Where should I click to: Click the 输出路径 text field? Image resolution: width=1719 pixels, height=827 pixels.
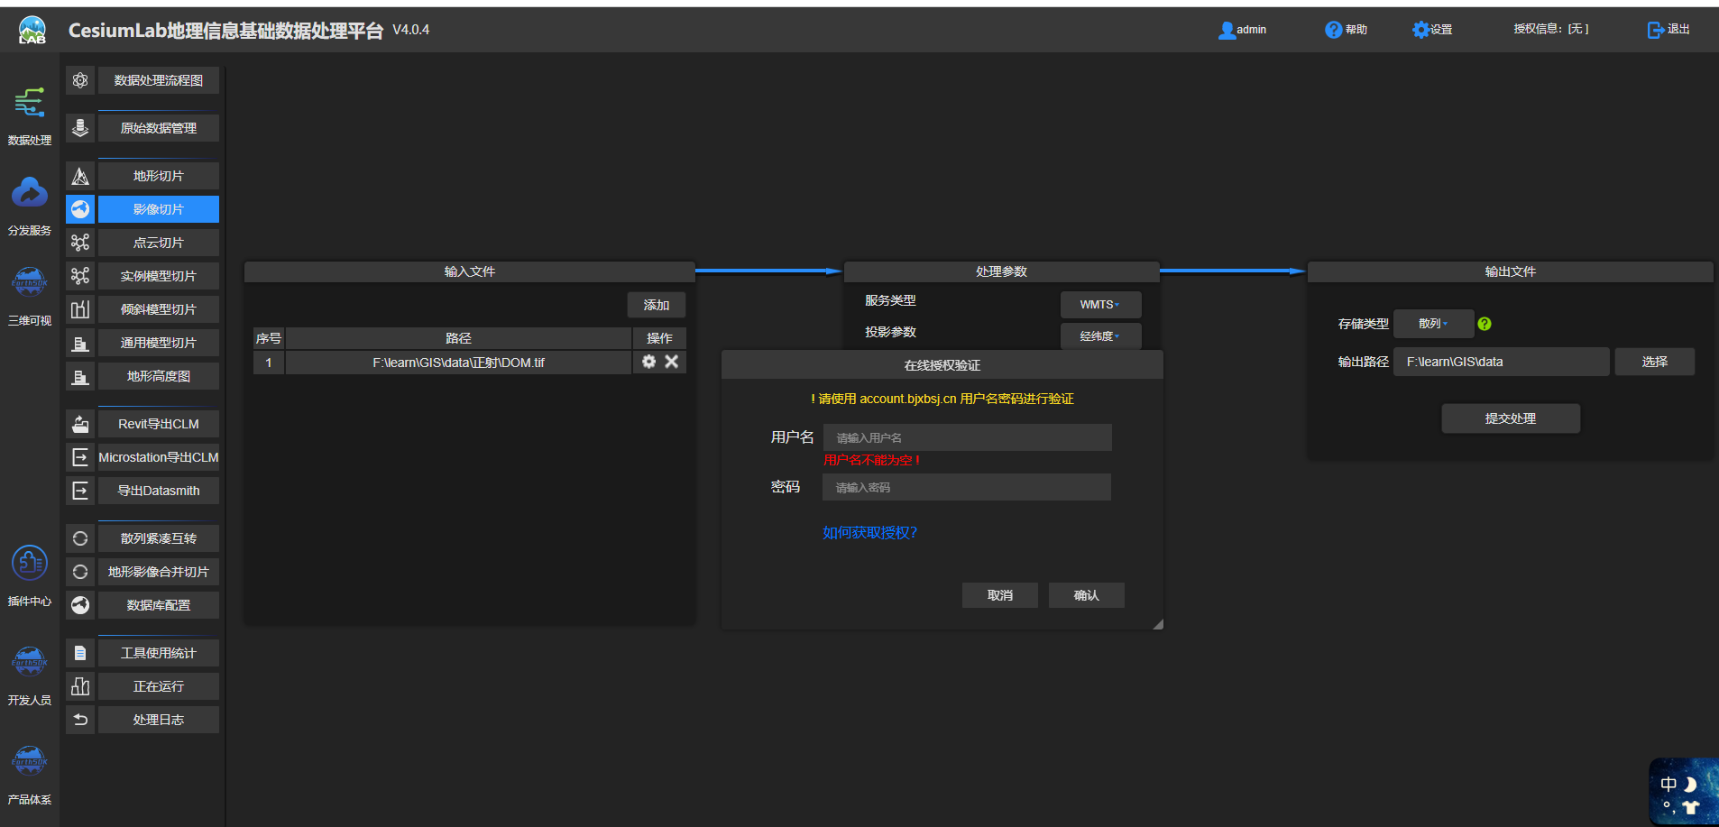1502,362
